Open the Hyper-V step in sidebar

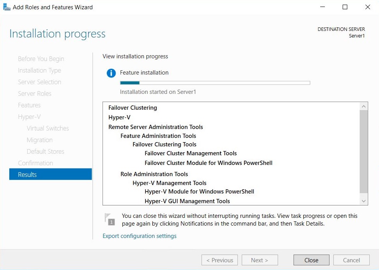pos(29,117)
